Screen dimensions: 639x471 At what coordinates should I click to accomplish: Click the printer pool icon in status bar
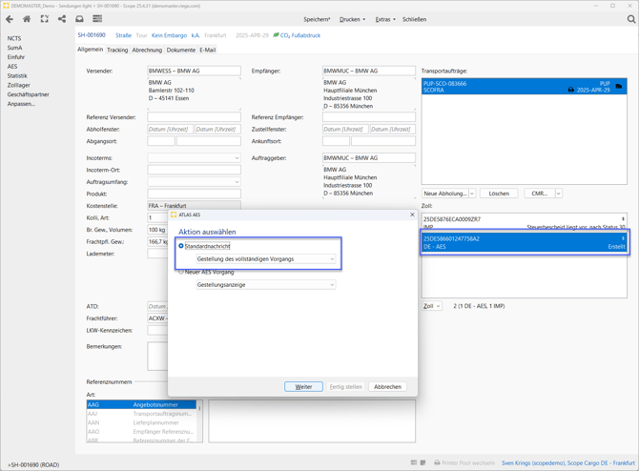coord(437,462)
